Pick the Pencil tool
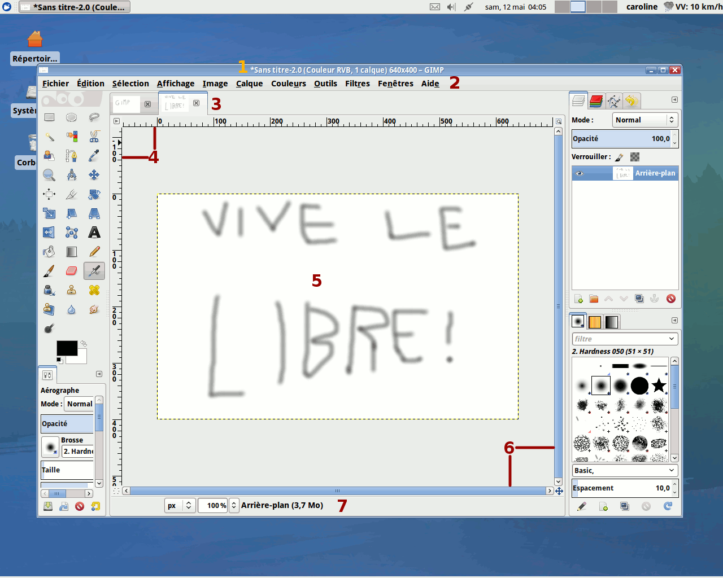The image size is (723, 578). [94, 252]
